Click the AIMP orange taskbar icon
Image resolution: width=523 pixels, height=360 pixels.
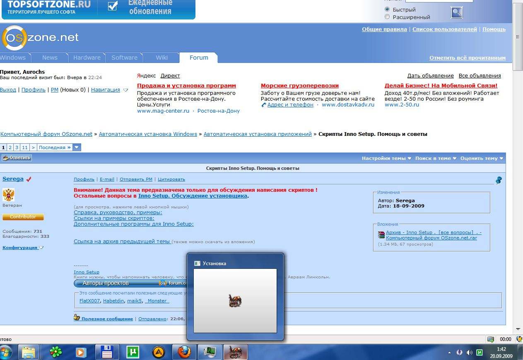(159, 352)
